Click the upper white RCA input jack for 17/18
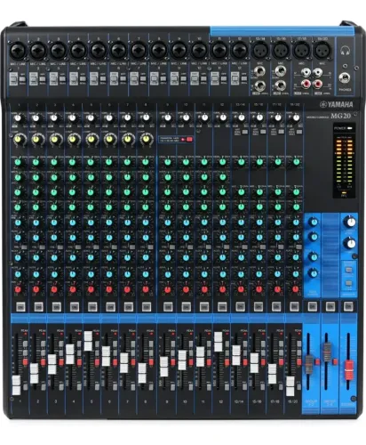Viewport: 366px width, 445px height. coord(306,72)
